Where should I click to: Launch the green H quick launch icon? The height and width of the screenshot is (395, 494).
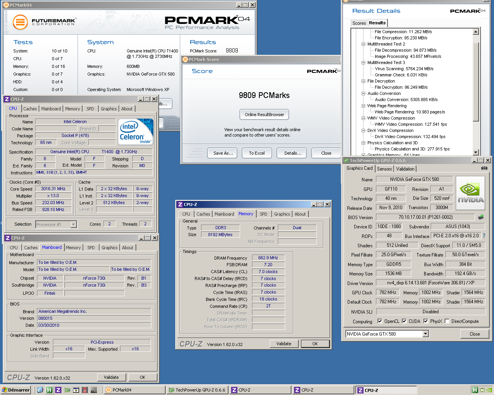[x=49, y=390]
